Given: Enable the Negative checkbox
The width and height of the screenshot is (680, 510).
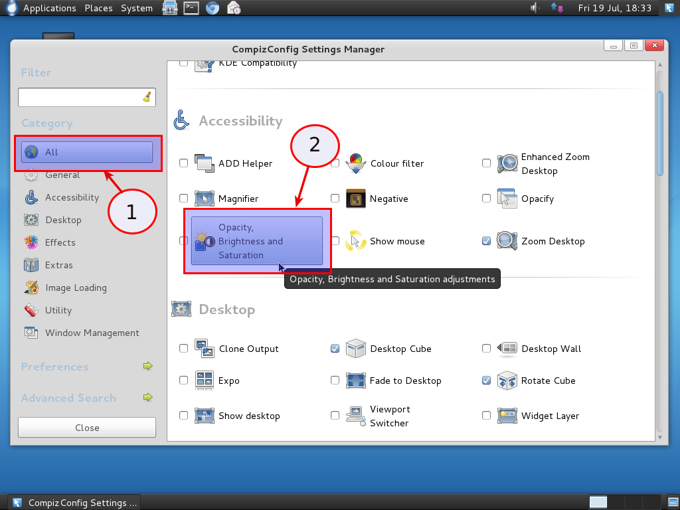Looking at the screenshot, I should pyautogui.click(x=335, y=198).
